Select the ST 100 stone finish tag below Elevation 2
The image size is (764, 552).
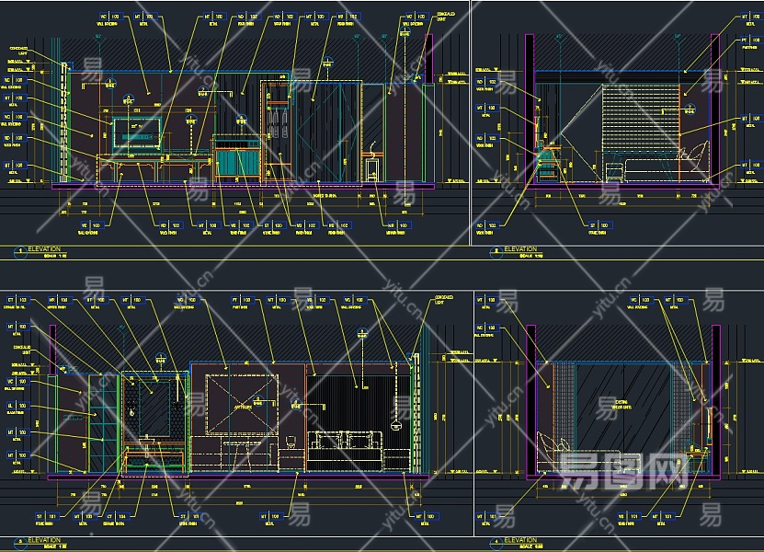click(600, 225)
